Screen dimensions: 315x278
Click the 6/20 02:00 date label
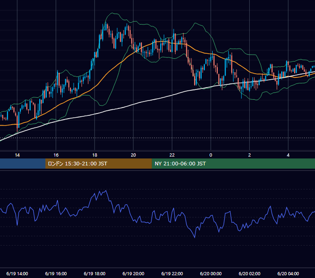(x=250, y=273)
